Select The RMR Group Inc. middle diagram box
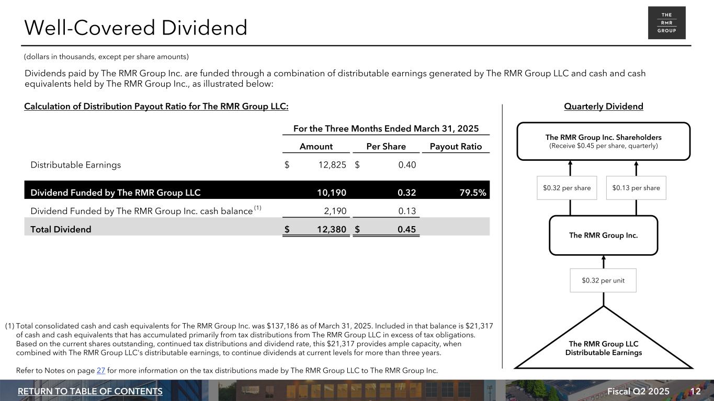714x401 pixels. [x=603, y=235]
